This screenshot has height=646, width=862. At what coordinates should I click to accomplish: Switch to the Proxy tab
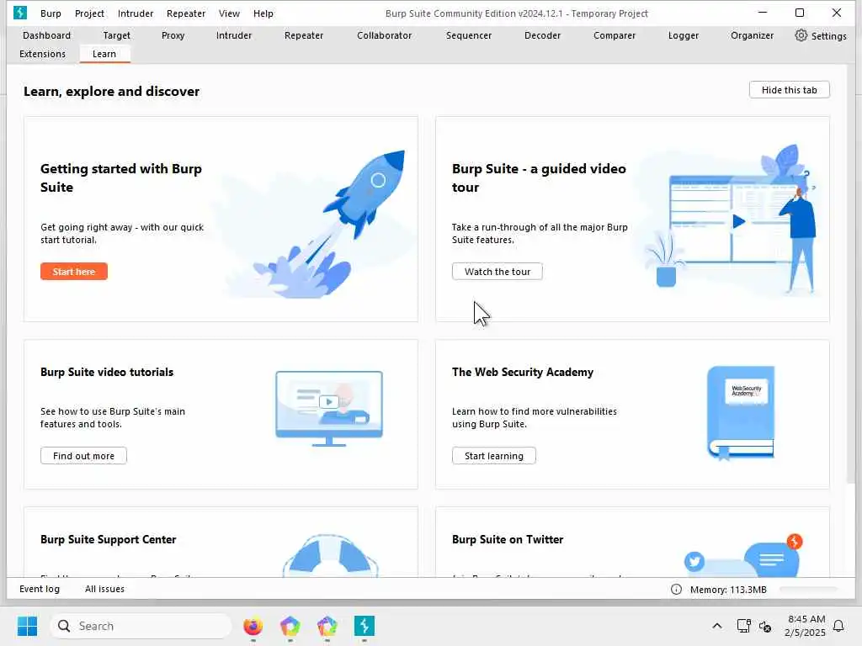click(173, 35)
